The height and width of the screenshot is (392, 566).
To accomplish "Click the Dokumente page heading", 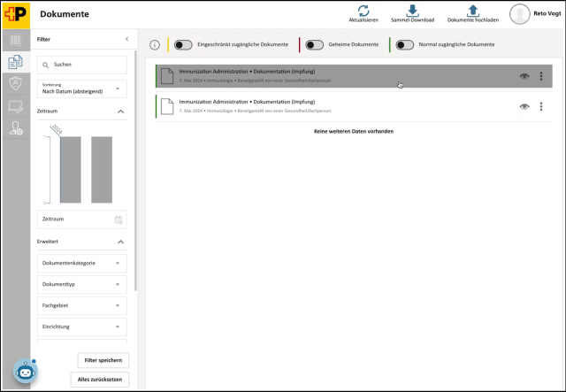I will (x=65, y=14).
